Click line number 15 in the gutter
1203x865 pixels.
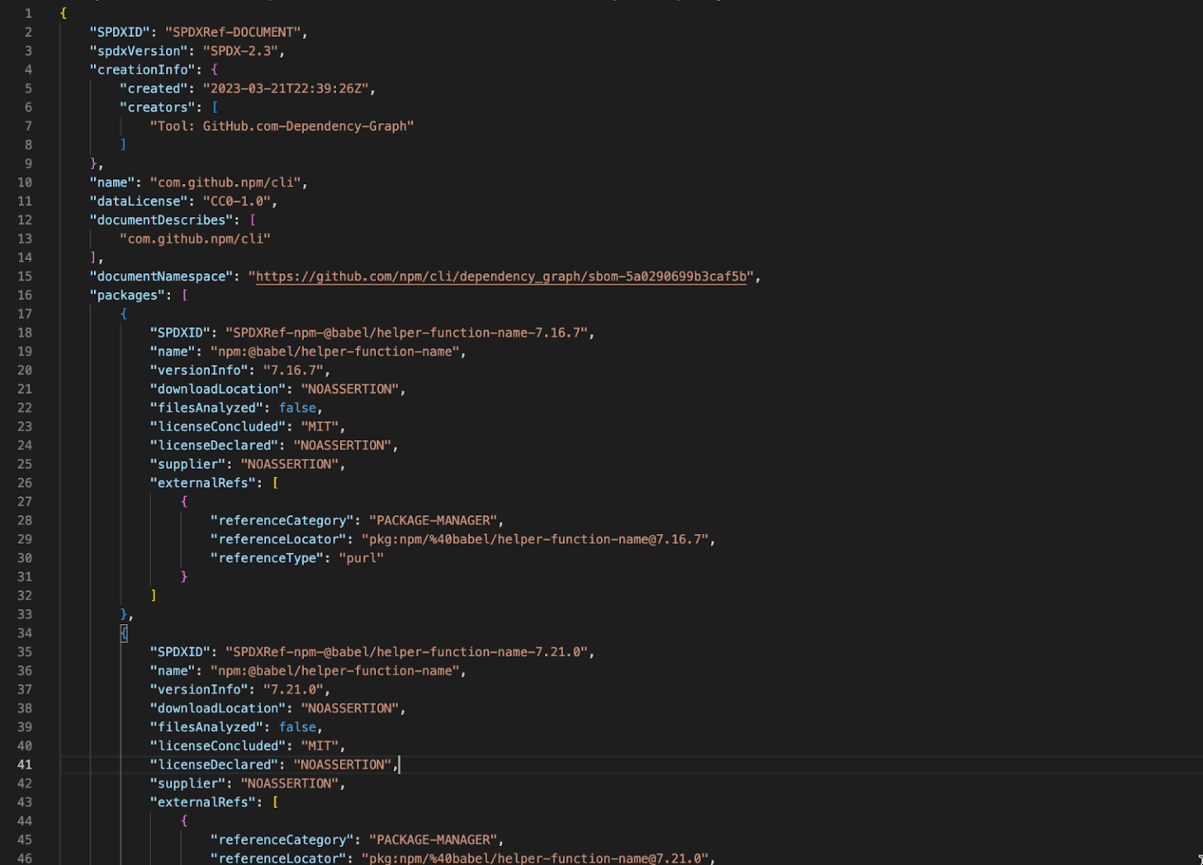(24, 276)
